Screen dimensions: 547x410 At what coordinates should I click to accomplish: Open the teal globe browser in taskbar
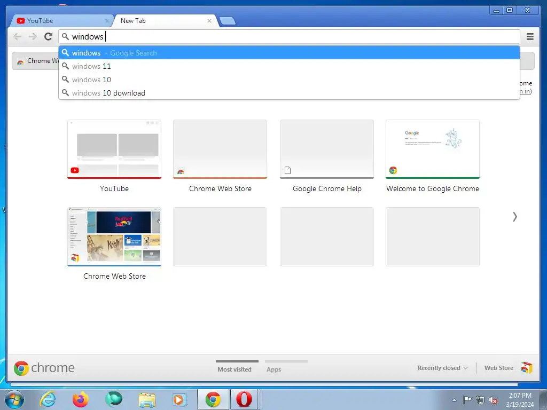click(x=114, y=399)
